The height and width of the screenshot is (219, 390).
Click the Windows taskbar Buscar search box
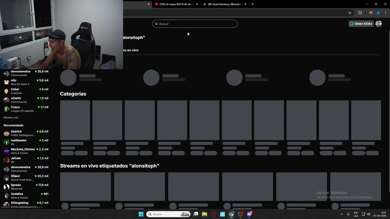168,214
